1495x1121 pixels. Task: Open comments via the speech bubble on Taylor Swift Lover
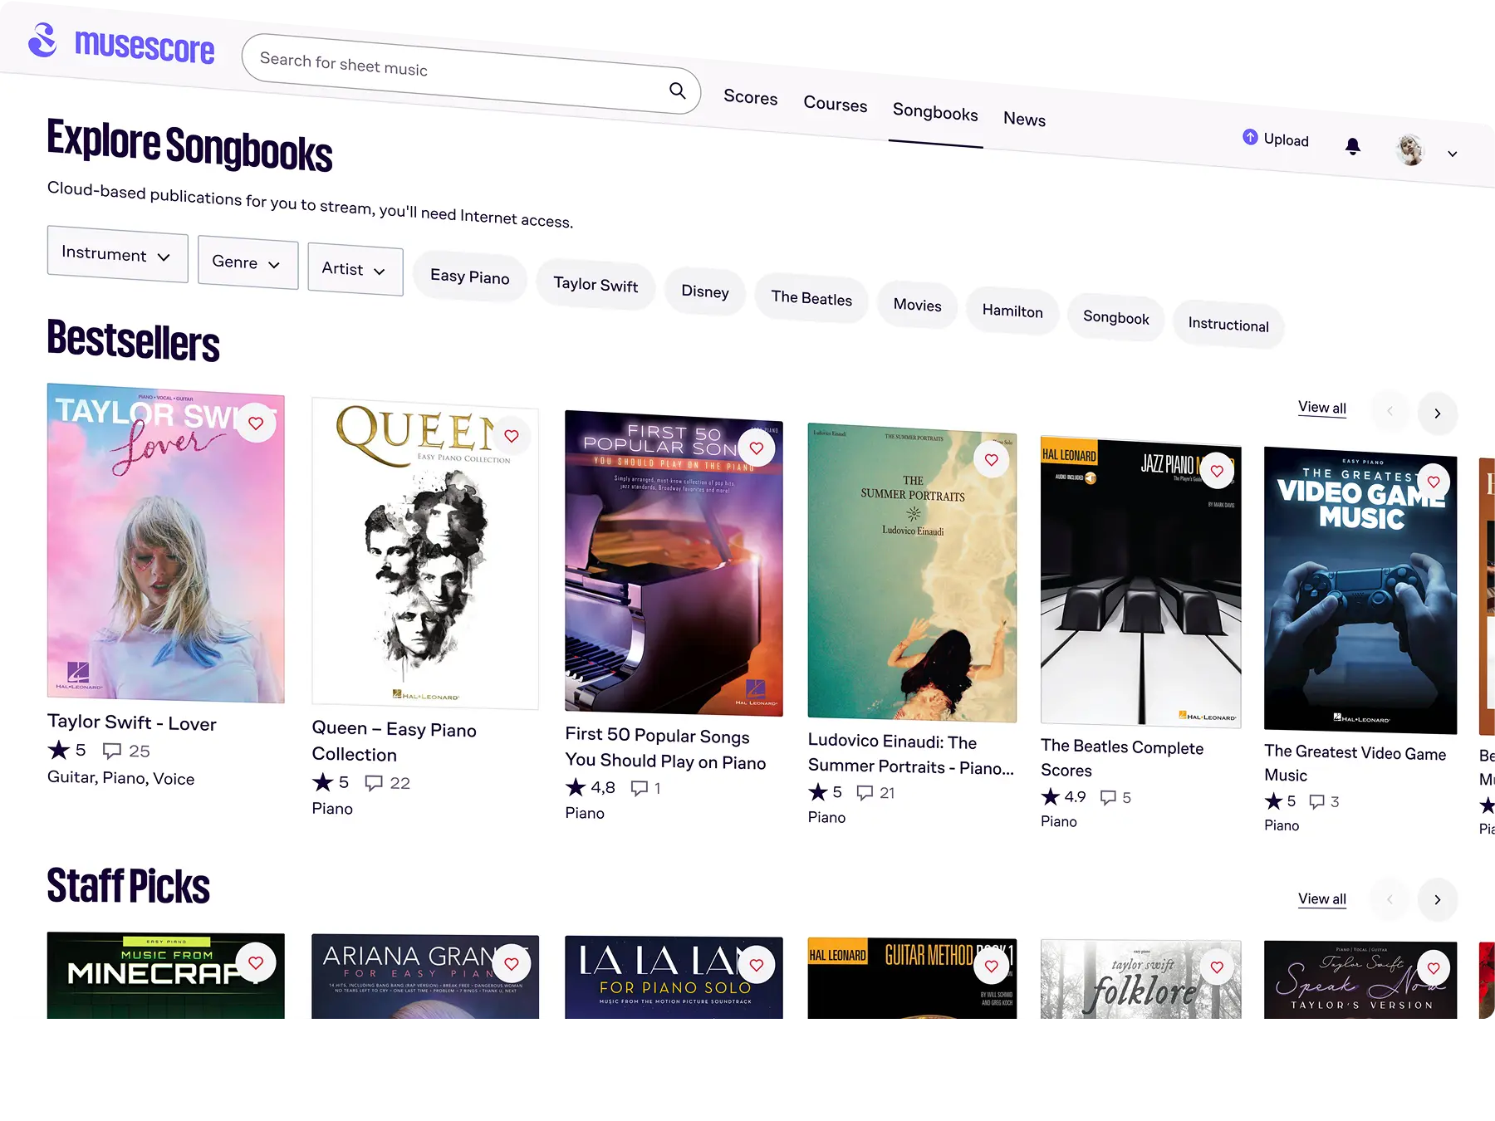(x=111, y=750)
